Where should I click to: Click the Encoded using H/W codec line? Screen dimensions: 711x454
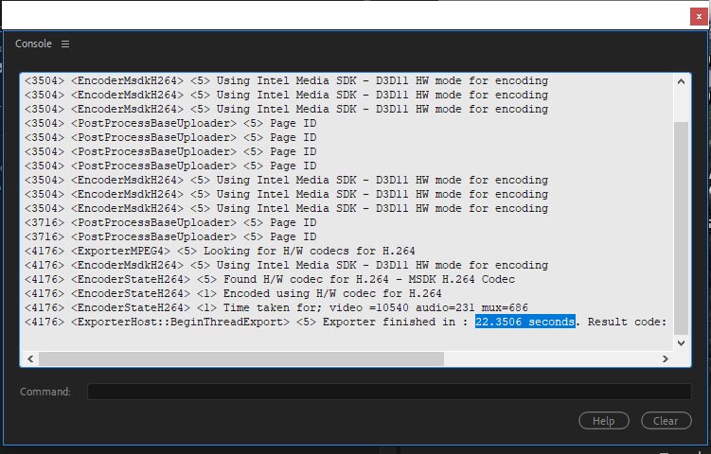point(233,293)
